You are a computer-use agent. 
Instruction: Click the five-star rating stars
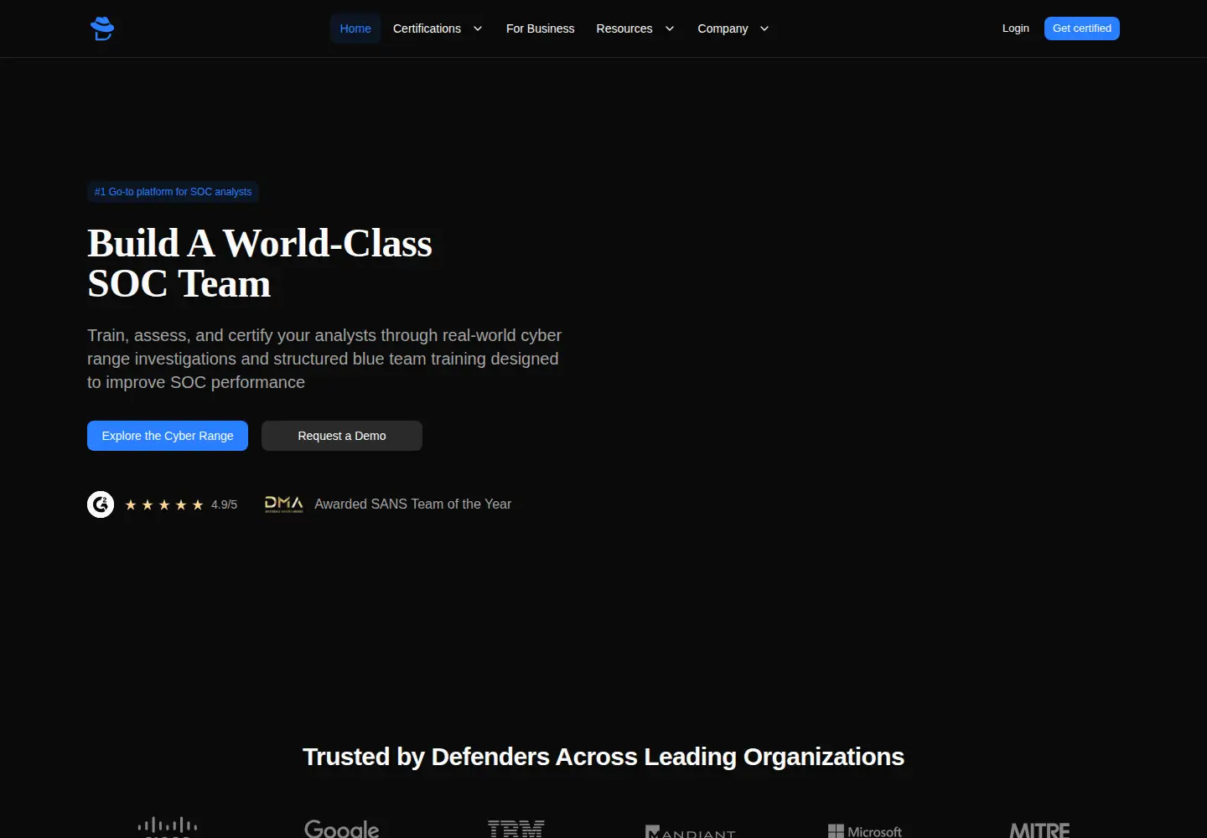tap(164, 504)
